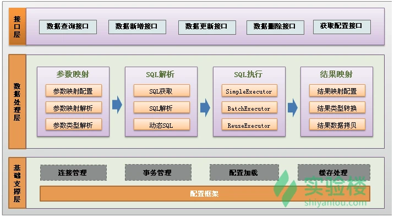Image resolution: width=394 pixels, height=217 pixels.
Task: Select the SQL获取 box
Action: click(162, 91)
